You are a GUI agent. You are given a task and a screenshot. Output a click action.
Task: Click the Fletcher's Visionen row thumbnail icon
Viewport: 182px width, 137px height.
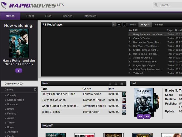(124, 100)
